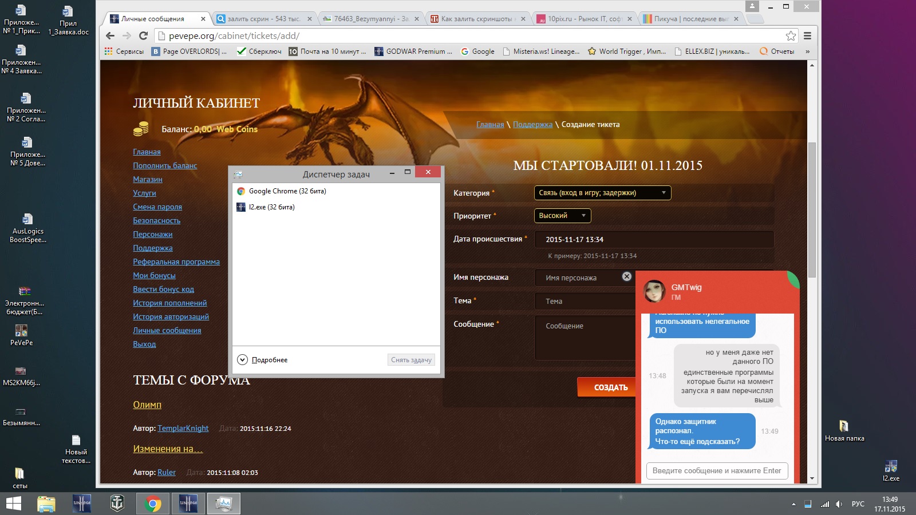Bookmark this page with the star icon

tap(791, 35)
